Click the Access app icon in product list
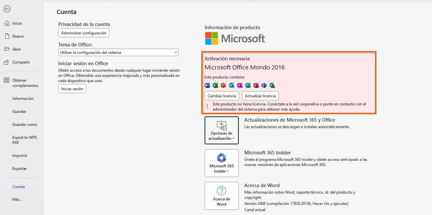Viewport: 432px width, 215px height. [256, 86]
